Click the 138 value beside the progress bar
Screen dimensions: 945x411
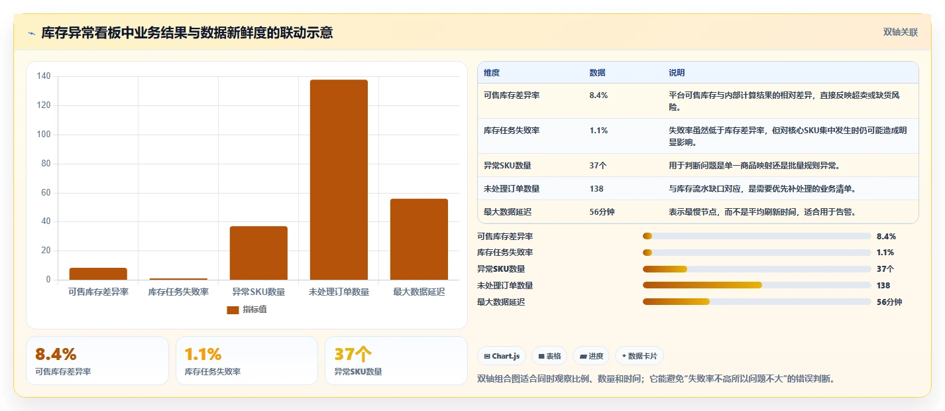tap(883, 286)
